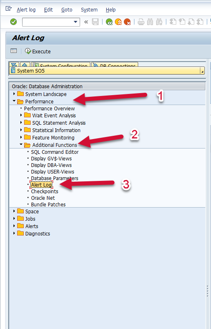Click the red Cancel icon

tap(127, 22)
